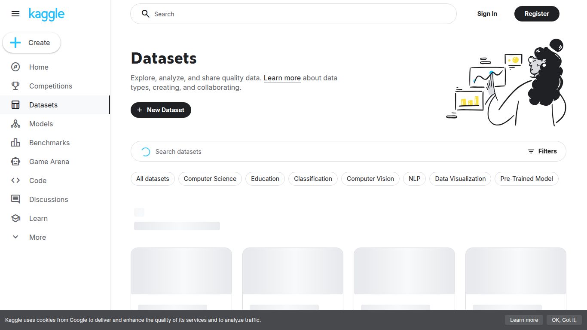The image size is (587, 330).
Task: Click the Kaggle logo
Action: [46, 14]
